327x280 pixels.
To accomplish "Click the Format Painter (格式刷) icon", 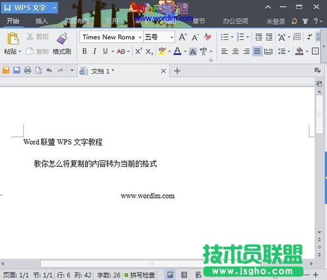I will pyautogui.click(x=62, y=39).
